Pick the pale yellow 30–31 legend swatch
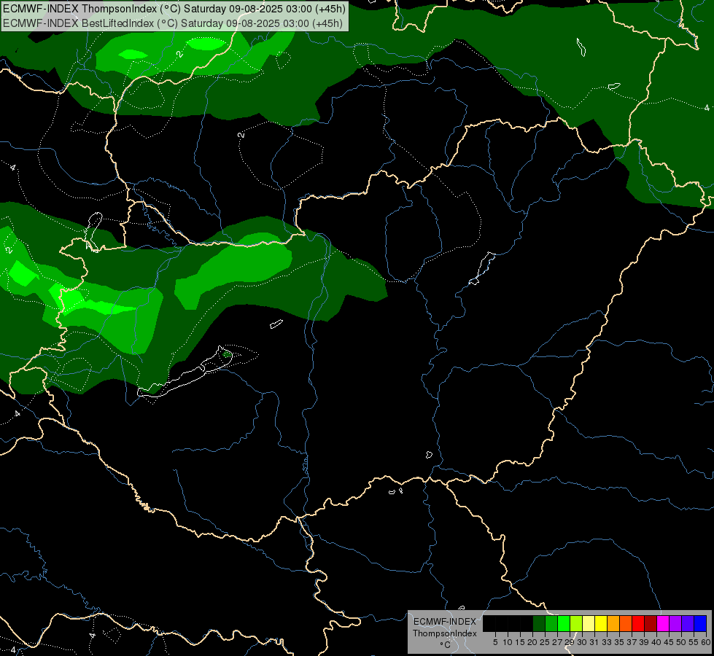This screenshot has width=714, height=656. click(x=589, y=623)
